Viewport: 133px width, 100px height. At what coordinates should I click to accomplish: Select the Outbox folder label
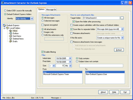(x=16, y=33)
